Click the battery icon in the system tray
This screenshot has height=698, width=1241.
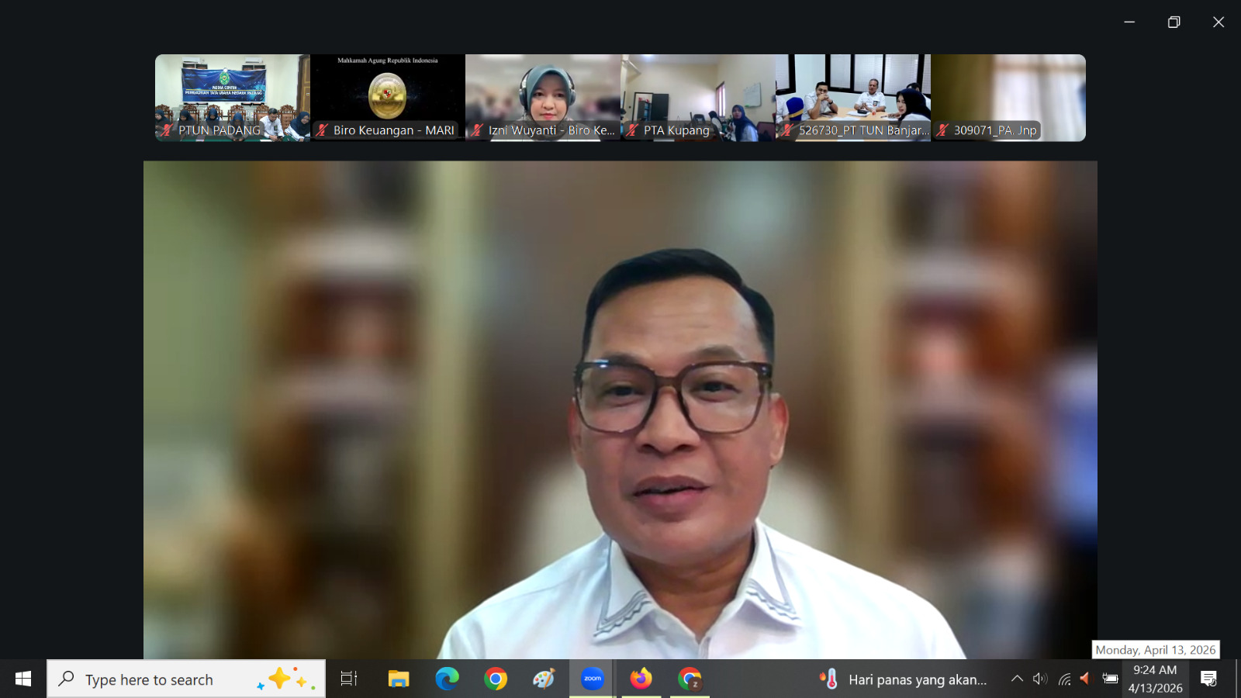pos(1109,679)
